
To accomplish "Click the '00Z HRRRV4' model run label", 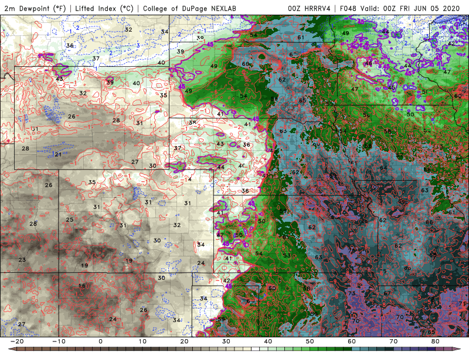I will tap(309, 8).
